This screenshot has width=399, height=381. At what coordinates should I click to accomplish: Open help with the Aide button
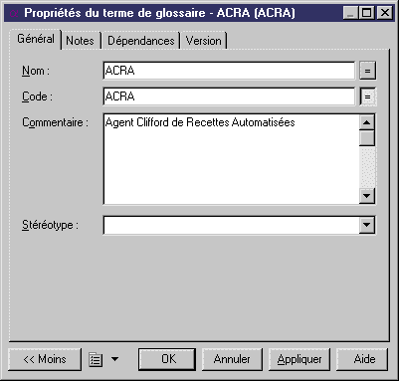(362, 359)
